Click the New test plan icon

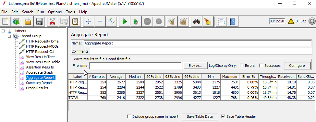click(x=6, y=21)
